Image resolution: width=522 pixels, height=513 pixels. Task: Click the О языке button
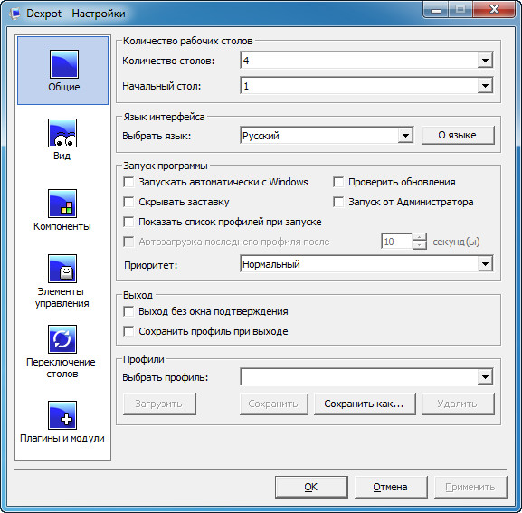point(458,135)
